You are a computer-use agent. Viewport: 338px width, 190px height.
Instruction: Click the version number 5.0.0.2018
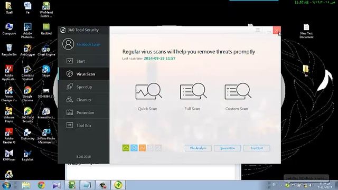click(83, 157)
